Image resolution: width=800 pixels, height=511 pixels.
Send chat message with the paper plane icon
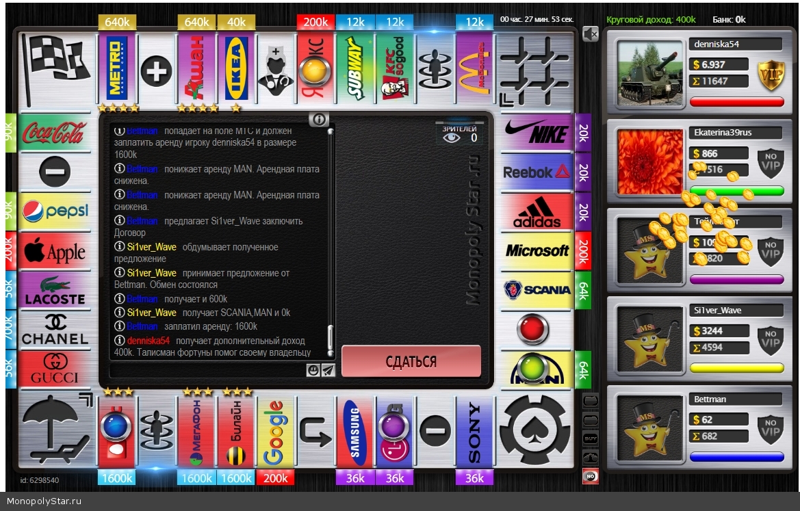pos(328,370)
